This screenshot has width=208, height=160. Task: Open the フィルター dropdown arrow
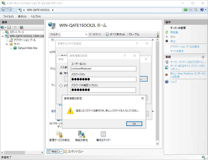(86, 34)
